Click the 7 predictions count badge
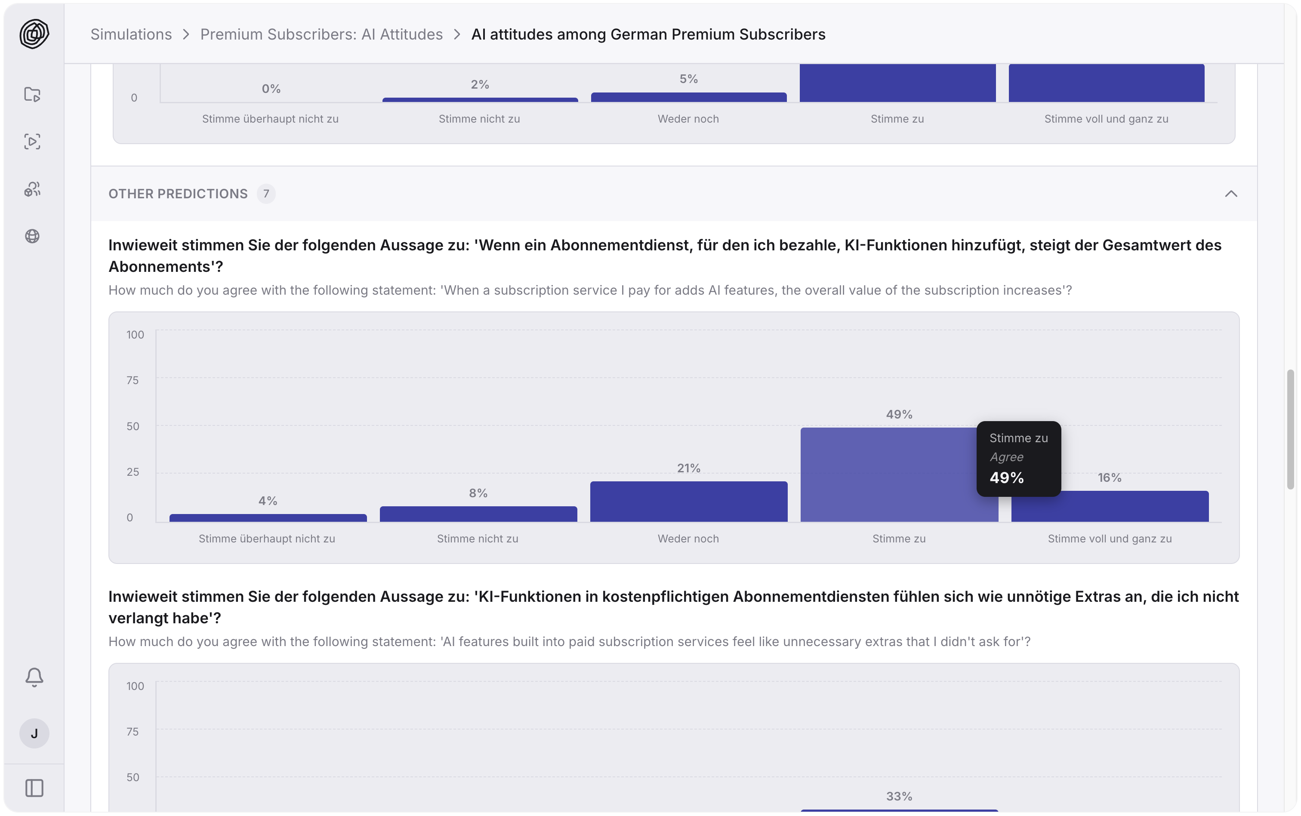 tap(266, 194)
